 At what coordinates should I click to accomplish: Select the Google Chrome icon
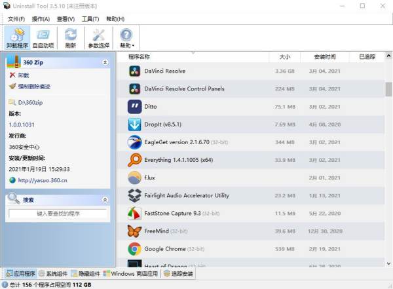click(x=134, y=249)
